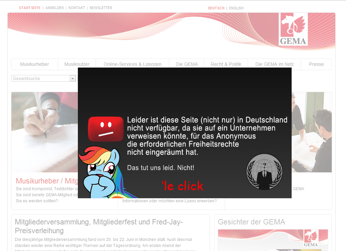This screenshot has height=251, width=346.
Task: Click 'Informationen oder möchten eine Lizenz erwerben?' text
Action: point(169,201)
